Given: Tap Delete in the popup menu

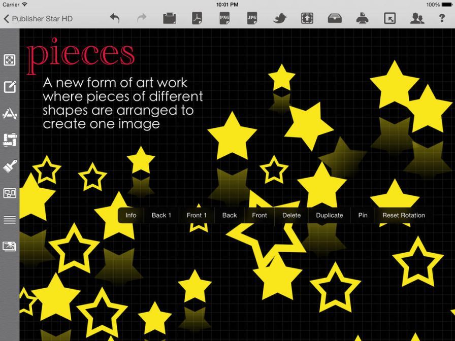Looking at the screenshot, I should pos(291,215).
